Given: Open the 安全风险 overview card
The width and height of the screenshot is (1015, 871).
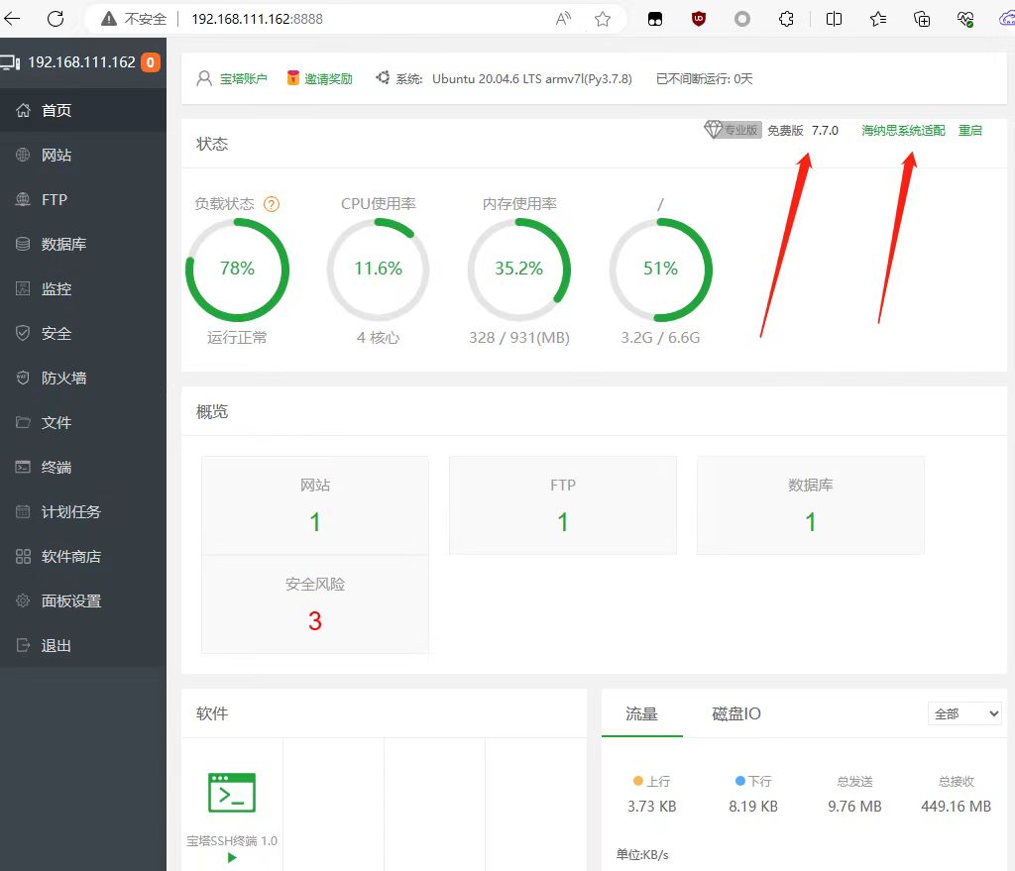Looking at the screenshot, I should (315, 604).
